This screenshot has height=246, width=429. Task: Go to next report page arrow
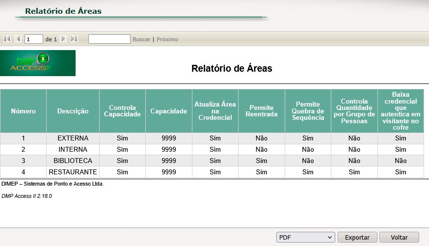click(x=63, y=39)
